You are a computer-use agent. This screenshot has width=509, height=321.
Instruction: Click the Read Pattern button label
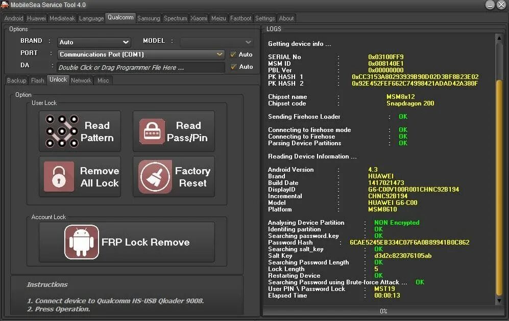(97, 131)
